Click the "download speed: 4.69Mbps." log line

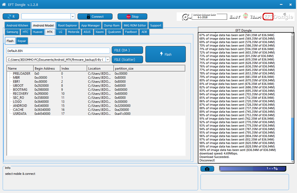pos(219,153)
